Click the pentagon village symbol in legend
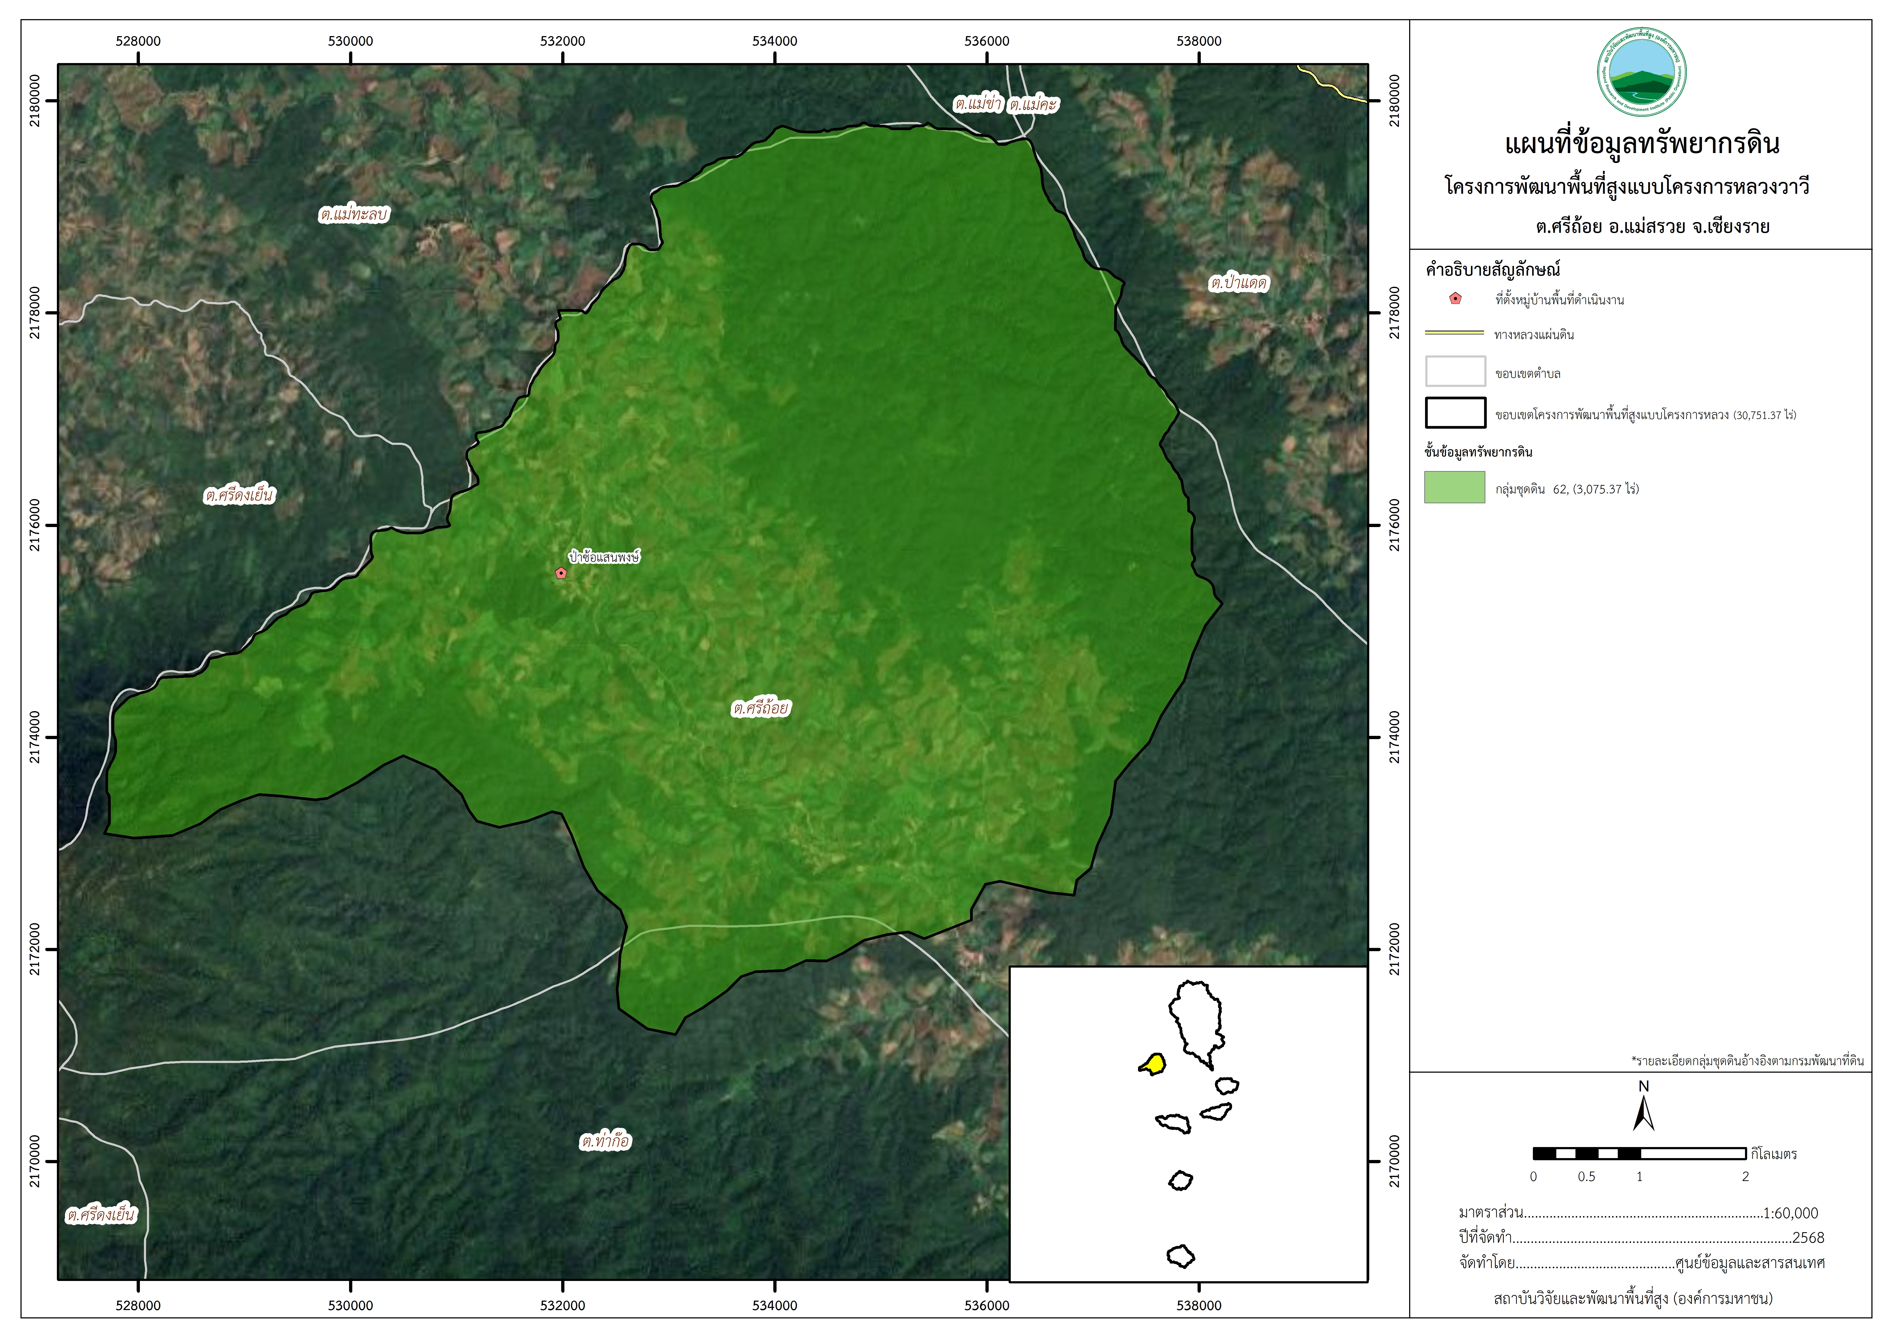 (1455, 299)
